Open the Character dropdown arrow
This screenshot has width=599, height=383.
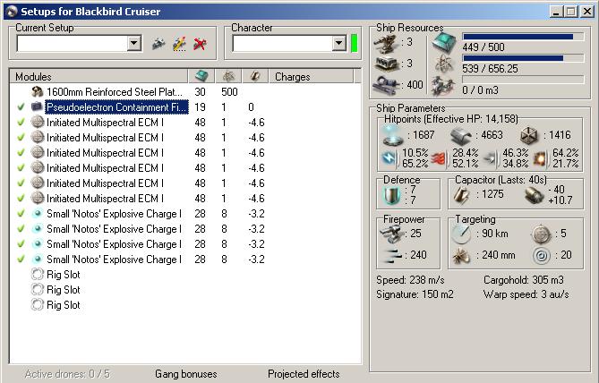338,43
